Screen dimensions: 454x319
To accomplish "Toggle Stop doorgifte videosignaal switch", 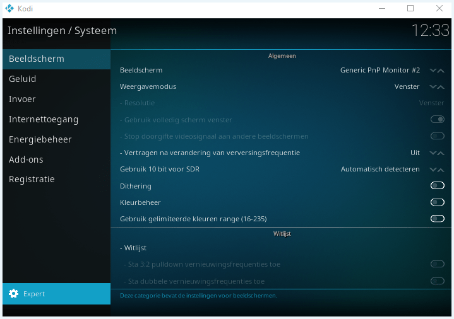I will coord(437,136).
